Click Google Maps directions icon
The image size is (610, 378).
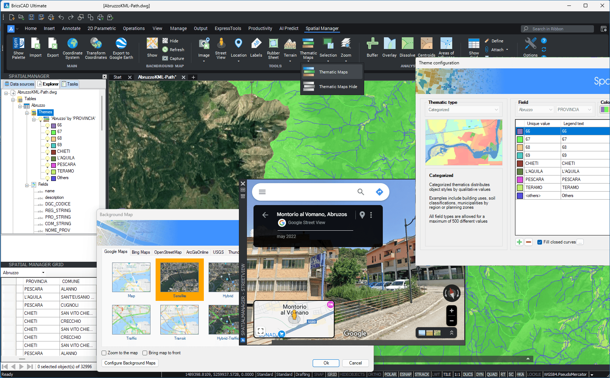[380, 192]
